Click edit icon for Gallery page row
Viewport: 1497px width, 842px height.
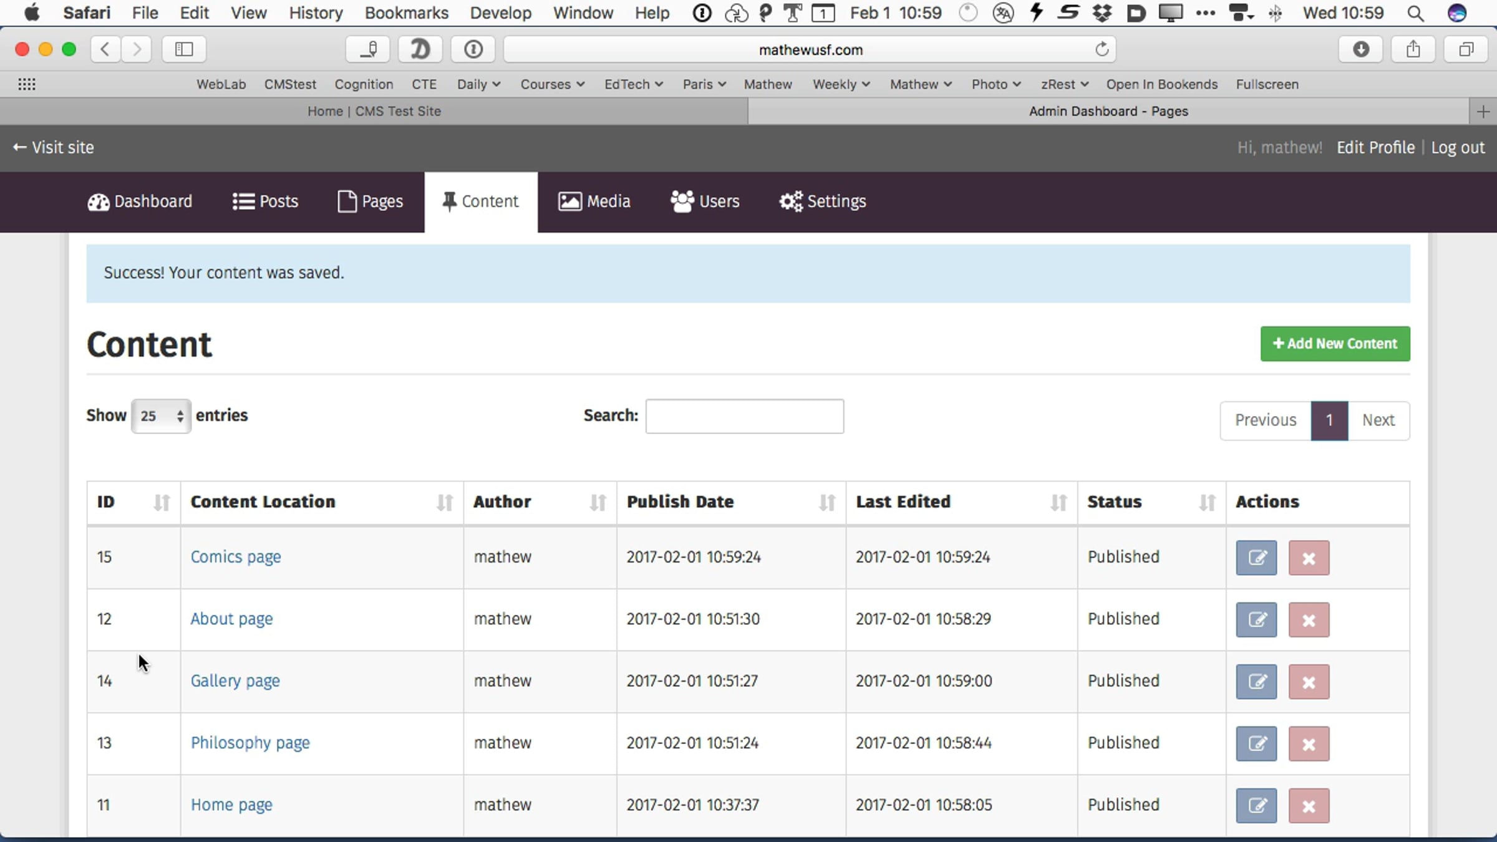tap(1256, 681)
